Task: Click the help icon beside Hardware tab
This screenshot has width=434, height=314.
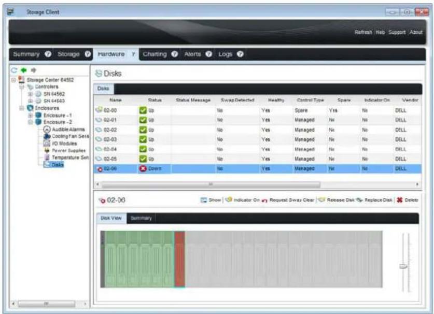Action: (x=133, y=54)
